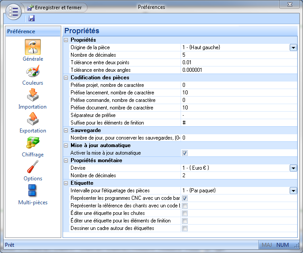Select the Chiffrage money icon
Viewport: 303px width, 253px height.
click(33, 143)
